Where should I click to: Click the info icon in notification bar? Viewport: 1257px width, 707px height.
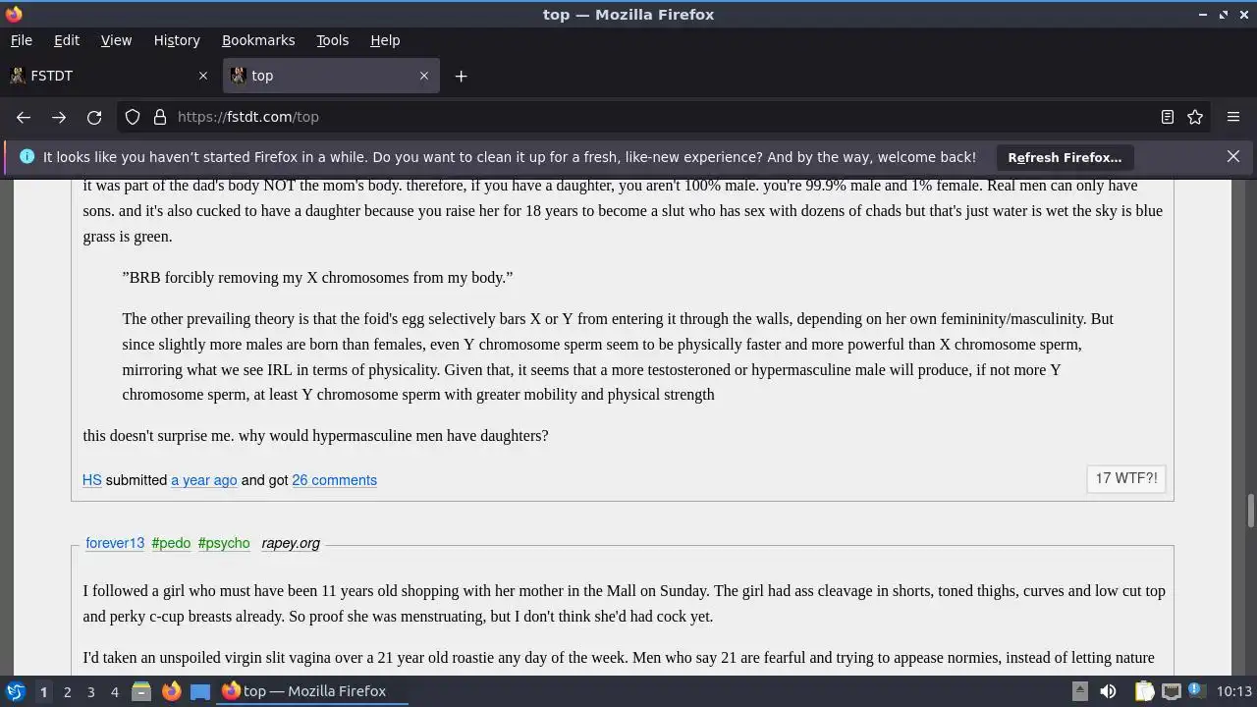(x=27, y=157)
